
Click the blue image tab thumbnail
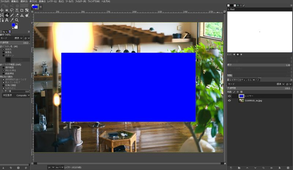[35, 7]
